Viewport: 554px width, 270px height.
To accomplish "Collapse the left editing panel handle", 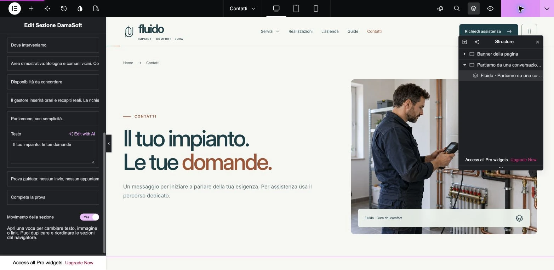I will click(x=109, y=143).
